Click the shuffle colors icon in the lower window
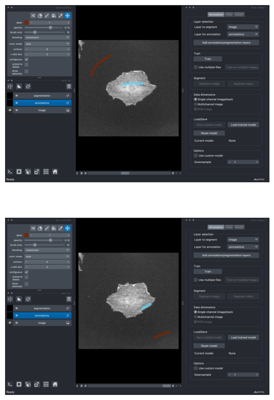 33,228
